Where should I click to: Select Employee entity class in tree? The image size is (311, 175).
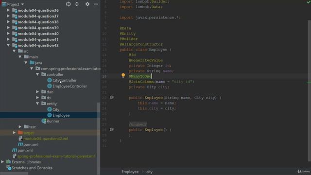coord(61,115)
